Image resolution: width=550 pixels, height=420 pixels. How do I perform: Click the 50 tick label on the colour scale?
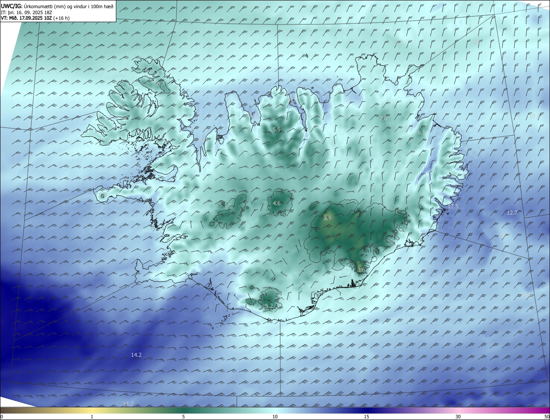(x=547, y=417)
